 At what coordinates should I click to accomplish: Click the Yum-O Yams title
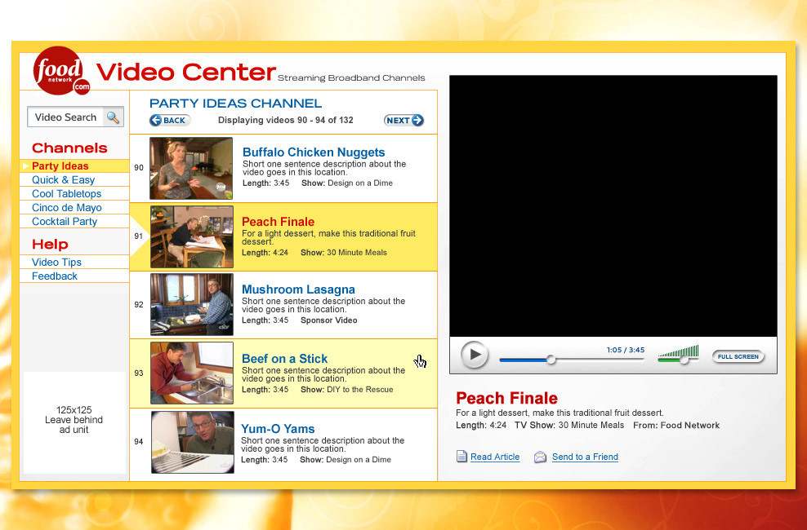(278, 428)
